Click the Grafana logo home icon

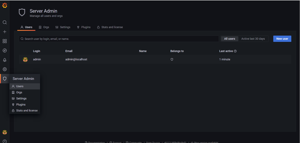5,6
